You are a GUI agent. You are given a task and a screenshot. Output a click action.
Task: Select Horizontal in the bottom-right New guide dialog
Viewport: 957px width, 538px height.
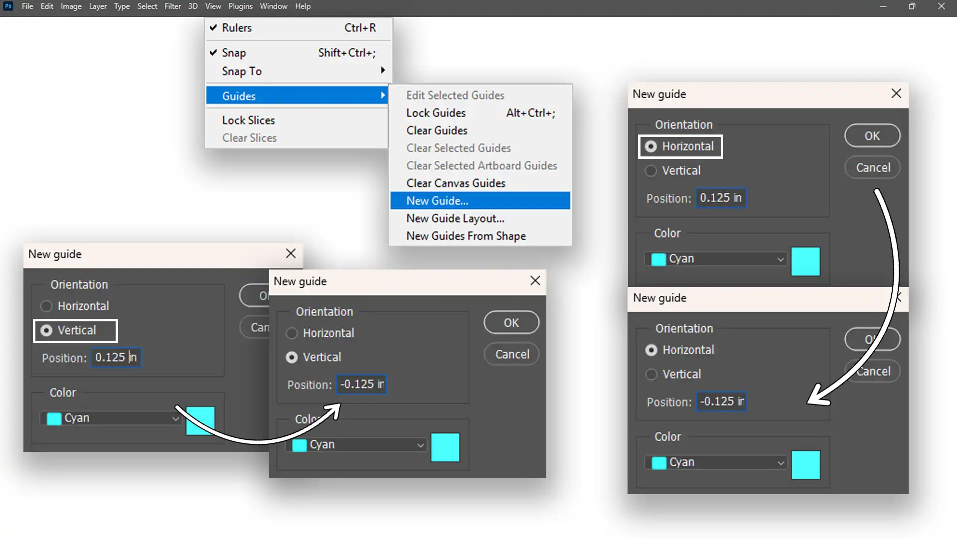pos(680,350)
